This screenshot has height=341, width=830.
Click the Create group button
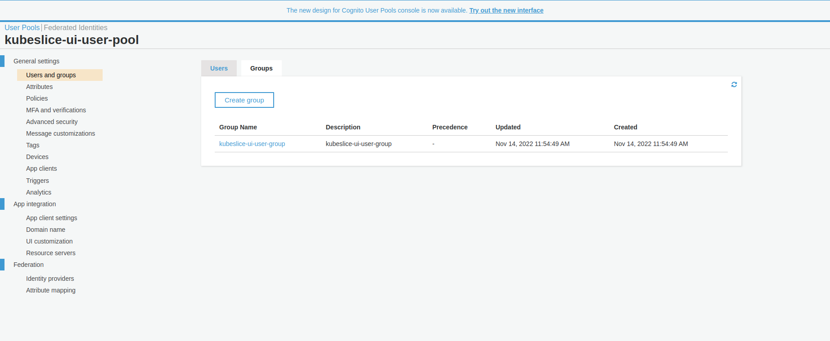[244, 100]
